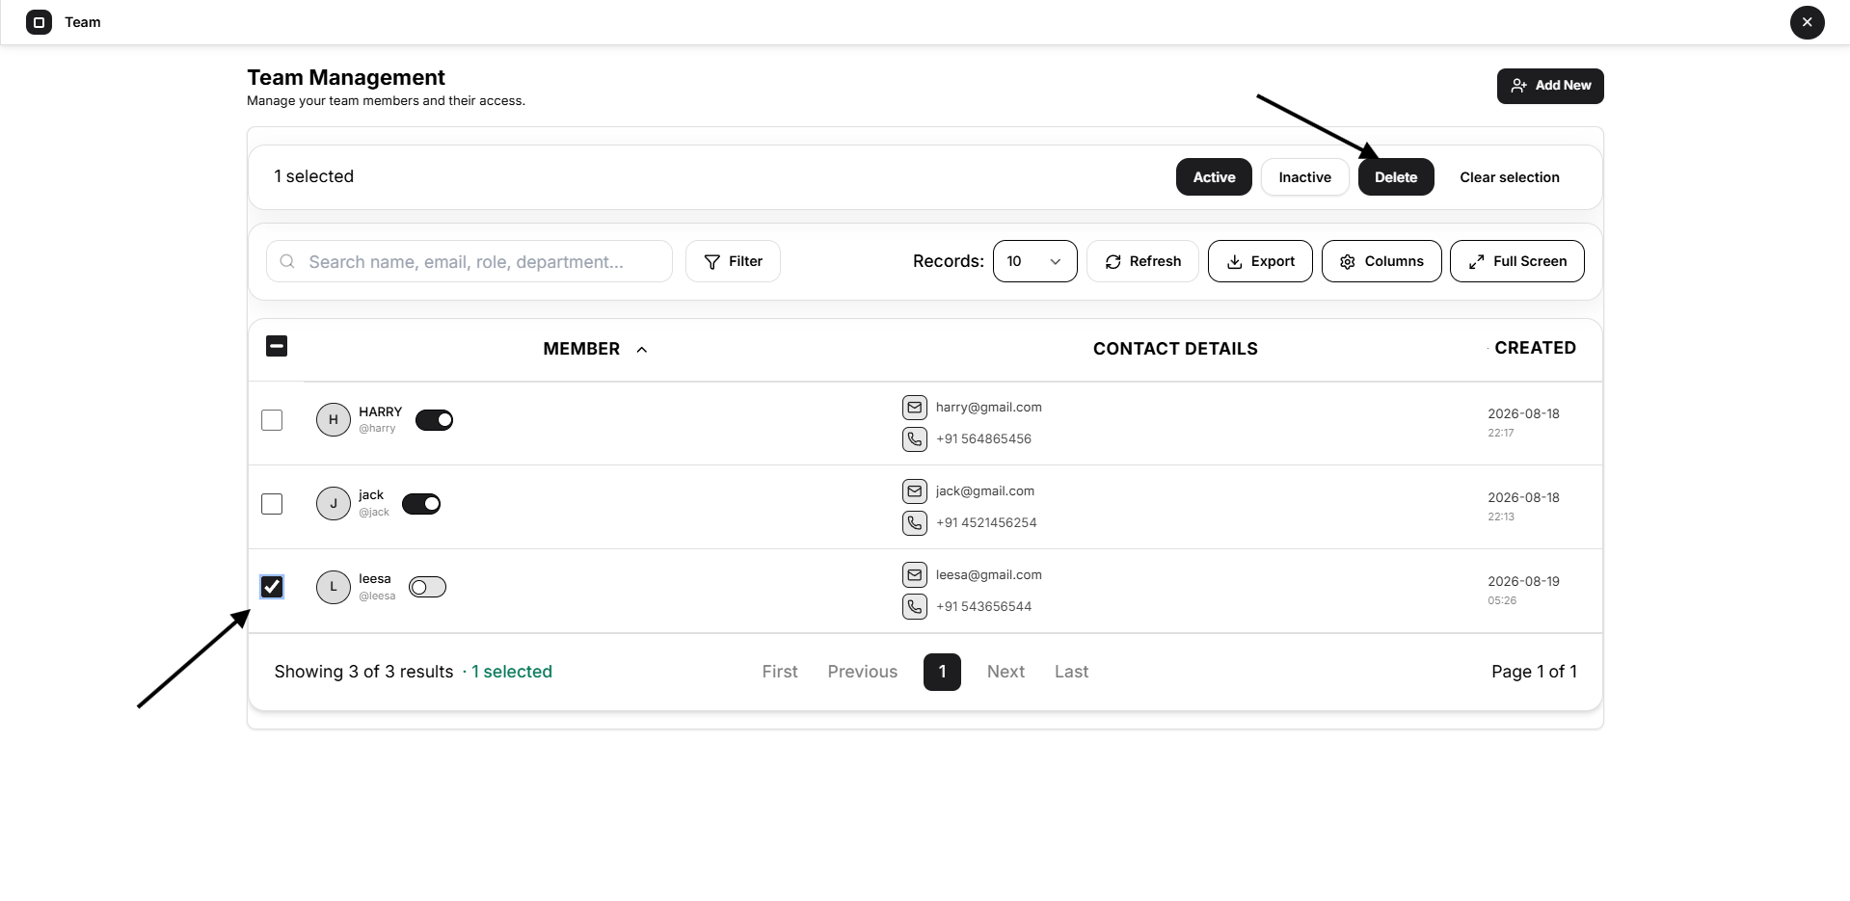Click the magnifier search icon
The image size is (1850, 901).
(287, 261)
